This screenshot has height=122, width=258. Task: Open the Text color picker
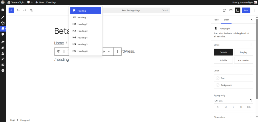pyautogui.click(x=233, y=78)
